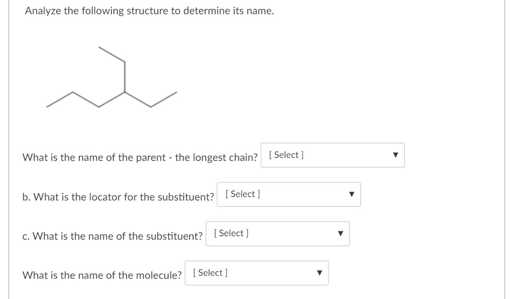Screen dimensions: 510x299
Task: Click the arrow on the locator dropdown
Action: [x=351, y=195]
